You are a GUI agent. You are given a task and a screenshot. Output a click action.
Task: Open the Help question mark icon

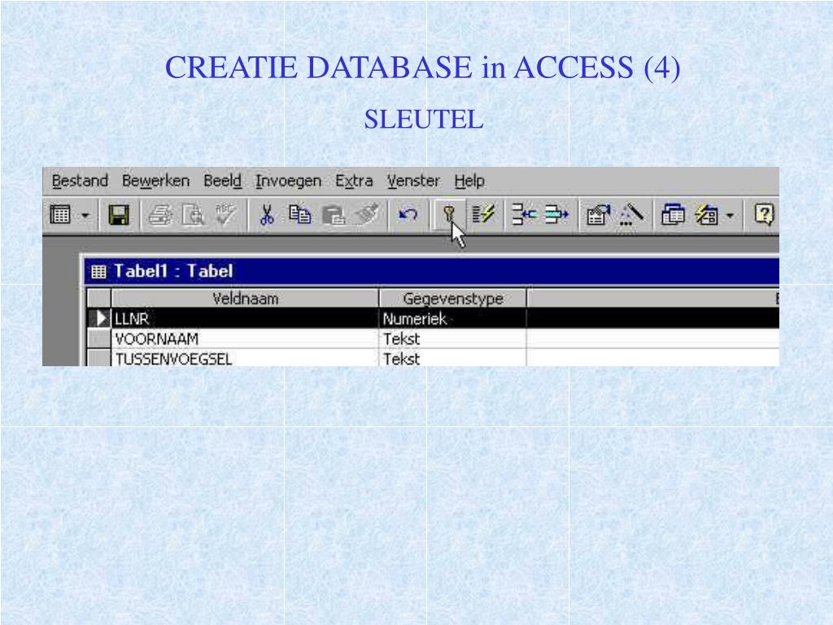(x=764, y=215)
